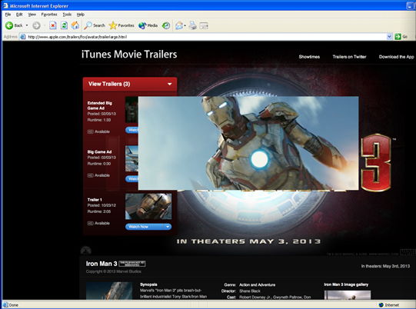Click the In theaters: May 3rd, 2013 text
Viewport: 416px width, 309px height.
click(x=385, y=266)
